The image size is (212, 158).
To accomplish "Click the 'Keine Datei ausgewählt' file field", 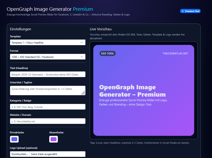I will point(57,154).
